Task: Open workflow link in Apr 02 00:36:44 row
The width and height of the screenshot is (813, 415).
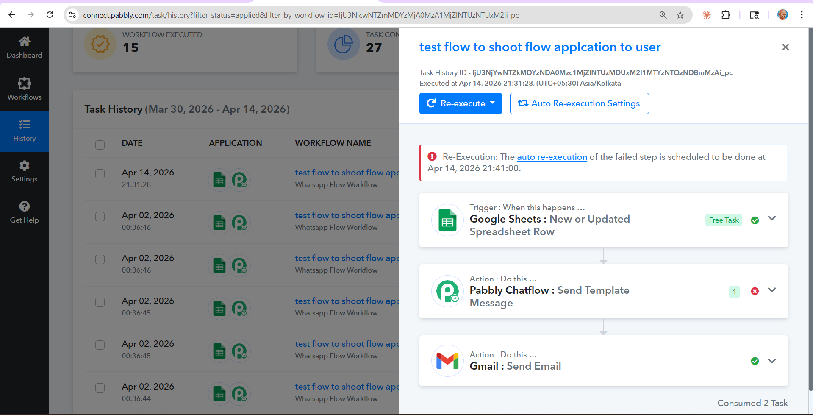Action: coord(347,387)
